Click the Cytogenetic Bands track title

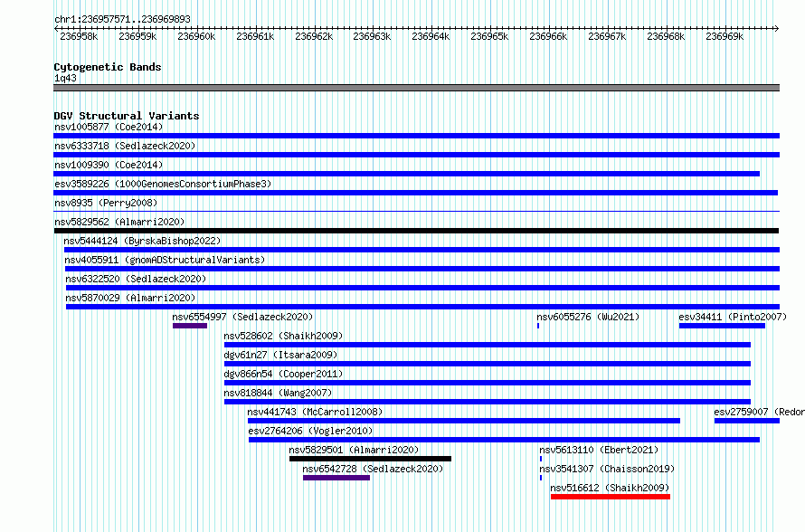click(x=108, y=67)
